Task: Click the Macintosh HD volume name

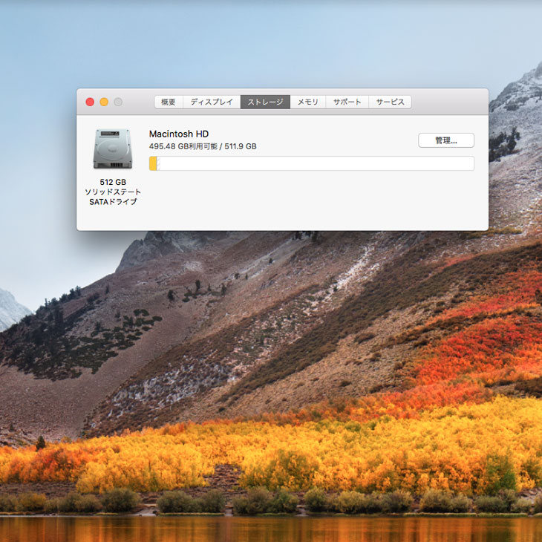Action: click(x=179, y=134)
